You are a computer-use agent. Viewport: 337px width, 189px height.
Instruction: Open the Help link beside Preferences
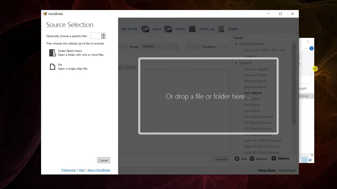(82, 170)
